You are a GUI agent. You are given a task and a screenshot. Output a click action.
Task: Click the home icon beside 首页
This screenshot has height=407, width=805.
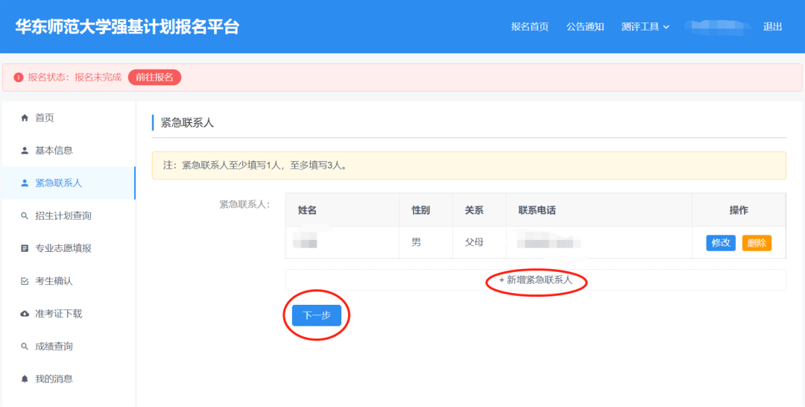[x=25, y=118]
